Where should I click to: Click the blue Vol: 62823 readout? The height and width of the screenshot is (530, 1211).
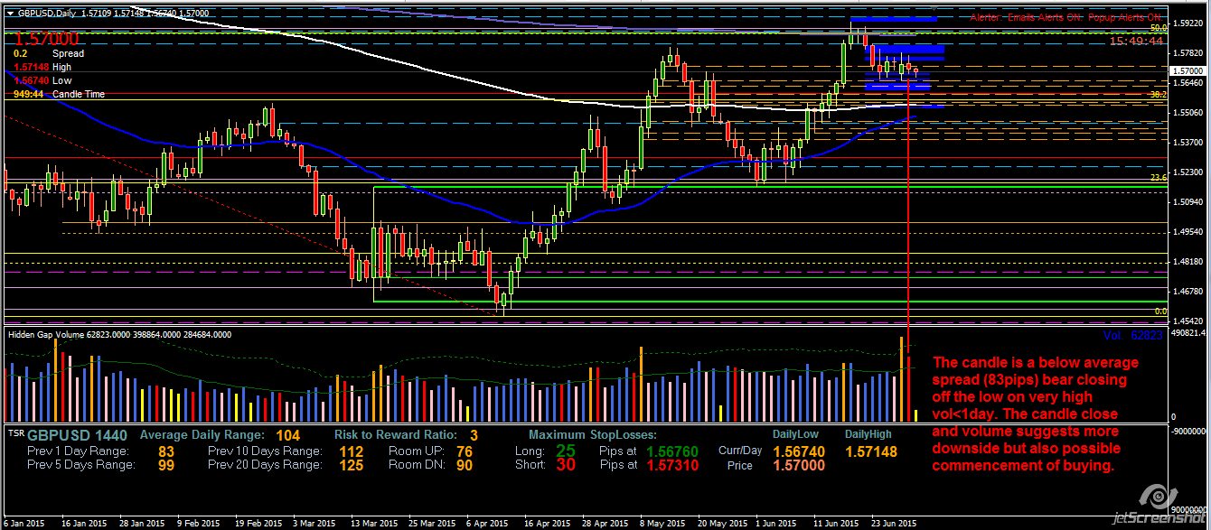pyautogui.click(x=1132, y=335)
